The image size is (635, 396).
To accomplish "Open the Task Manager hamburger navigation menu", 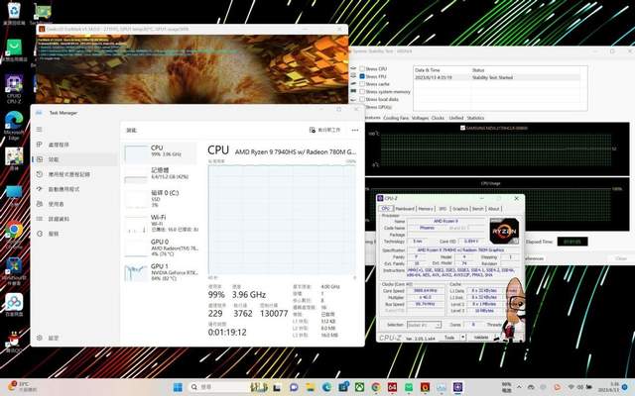I will 39,130.
